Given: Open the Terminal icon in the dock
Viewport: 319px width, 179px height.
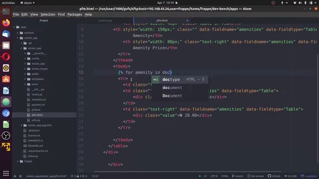Looking at the screenshot, I should tap(6, 11).
